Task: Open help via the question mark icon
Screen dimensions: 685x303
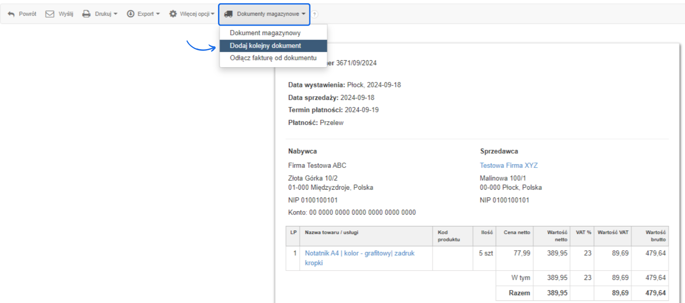Action: click(314, 14)
